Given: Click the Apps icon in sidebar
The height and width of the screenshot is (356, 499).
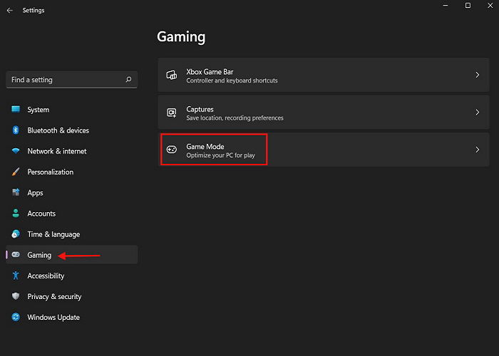Looking at the screenshot, I should [x=16, y=192].
